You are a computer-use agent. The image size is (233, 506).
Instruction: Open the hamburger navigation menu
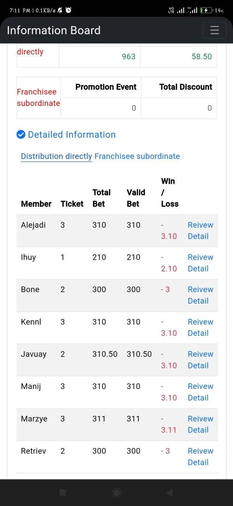tap(214, 30)
